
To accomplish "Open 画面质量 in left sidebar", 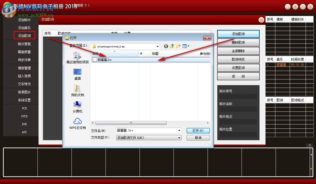I will (24, 52).
